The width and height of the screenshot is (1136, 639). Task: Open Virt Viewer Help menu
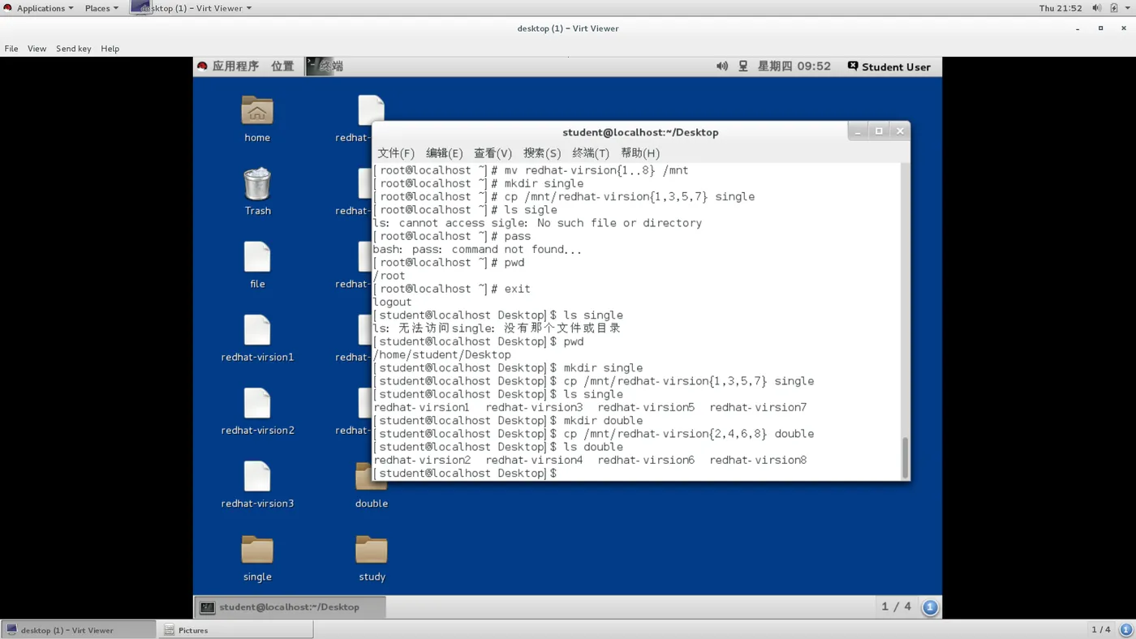click(110, 49)
